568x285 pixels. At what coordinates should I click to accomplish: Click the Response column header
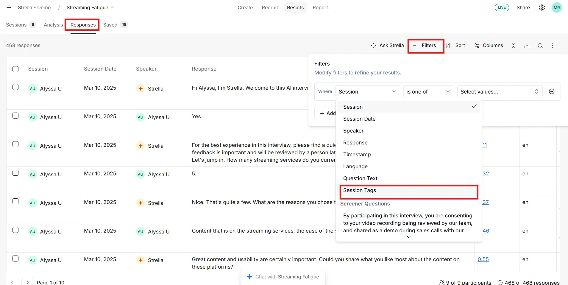[x=204, y=69]
